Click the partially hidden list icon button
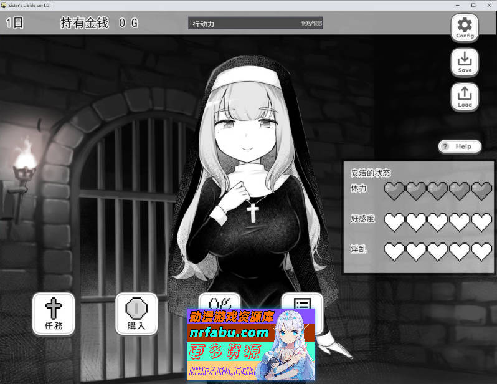This screenshot has height=384, width=497. click(302, 300)
